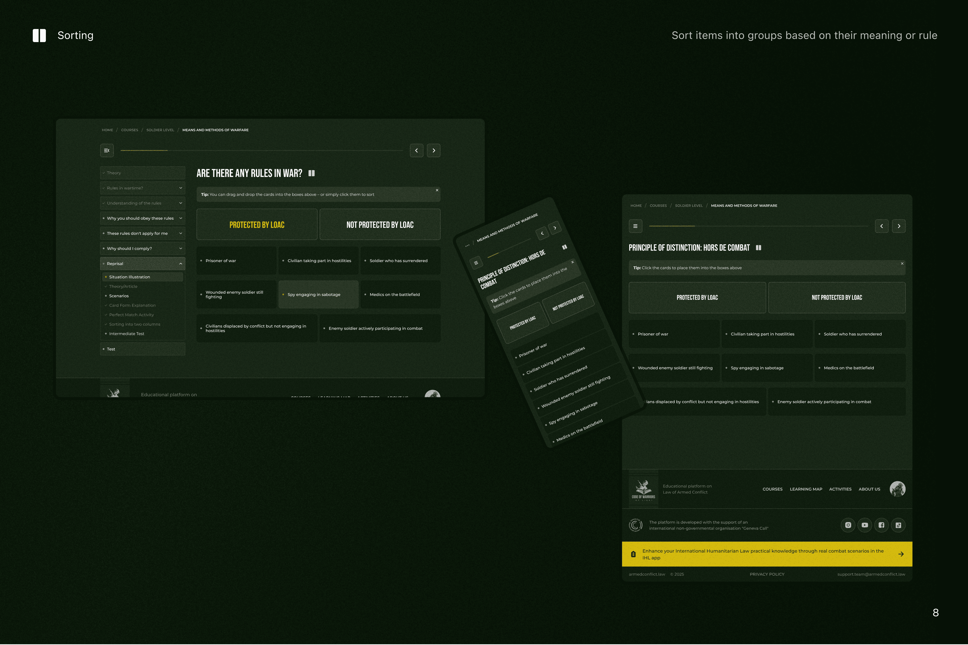968x645 pixels.
Task: Click the sidebar collapse icon in left panel
Action: pos(107,150)
